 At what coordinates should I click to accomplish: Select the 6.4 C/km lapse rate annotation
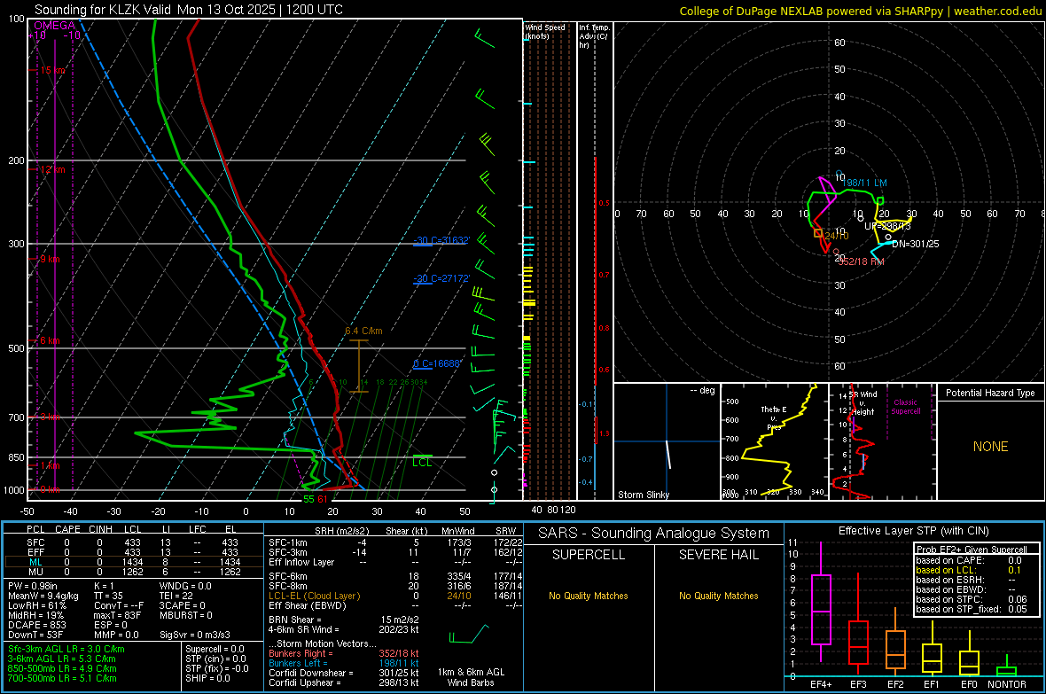363,331
